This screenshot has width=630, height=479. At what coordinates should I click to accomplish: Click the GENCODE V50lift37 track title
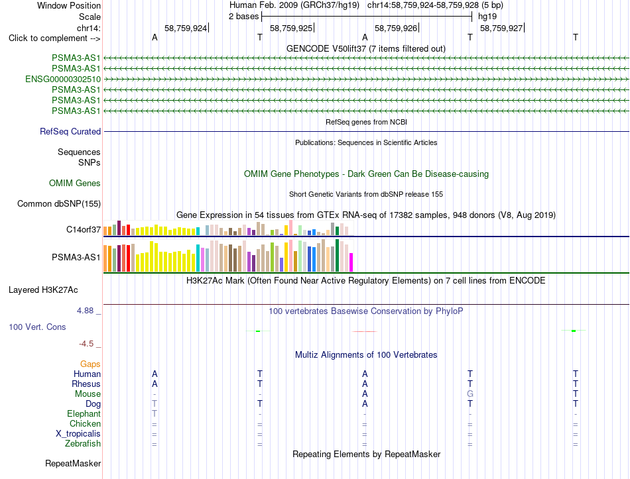click(366, 48)
